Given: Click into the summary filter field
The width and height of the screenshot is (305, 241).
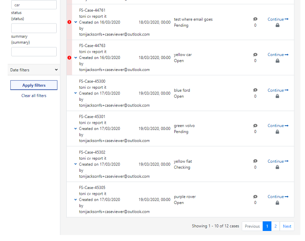Looking at the screenshot, I should [34, 52].
